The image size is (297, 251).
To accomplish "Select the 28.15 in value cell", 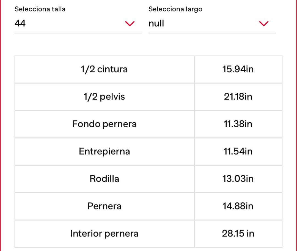I will point(238,234).
